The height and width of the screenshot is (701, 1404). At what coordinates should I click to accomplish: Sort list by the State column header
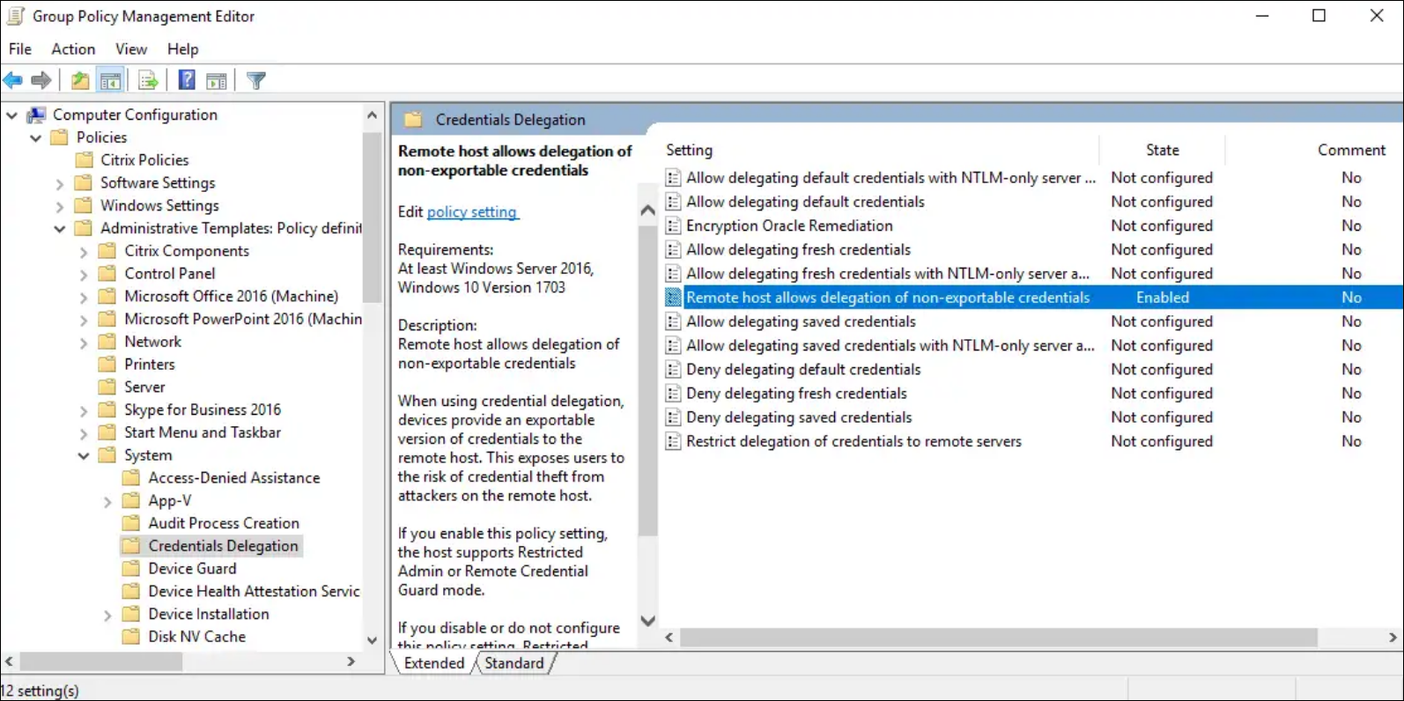(x=1162, y=151)
